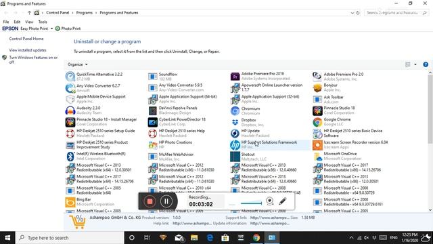Open Control Panel Home link

26,39
